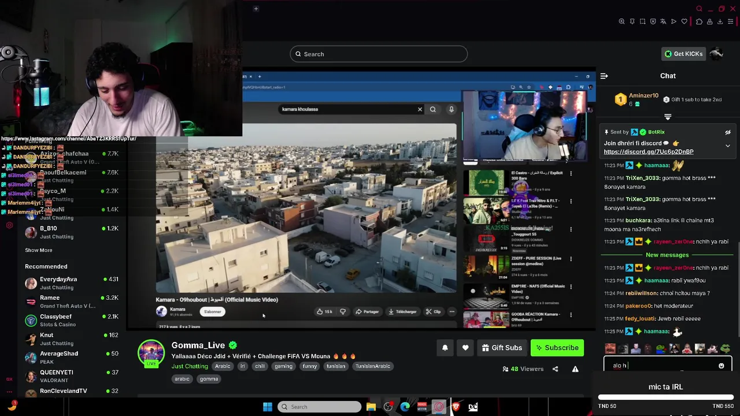Select the TunisianArabic tag
Screen dimensions: 740x416
[373, 366]
